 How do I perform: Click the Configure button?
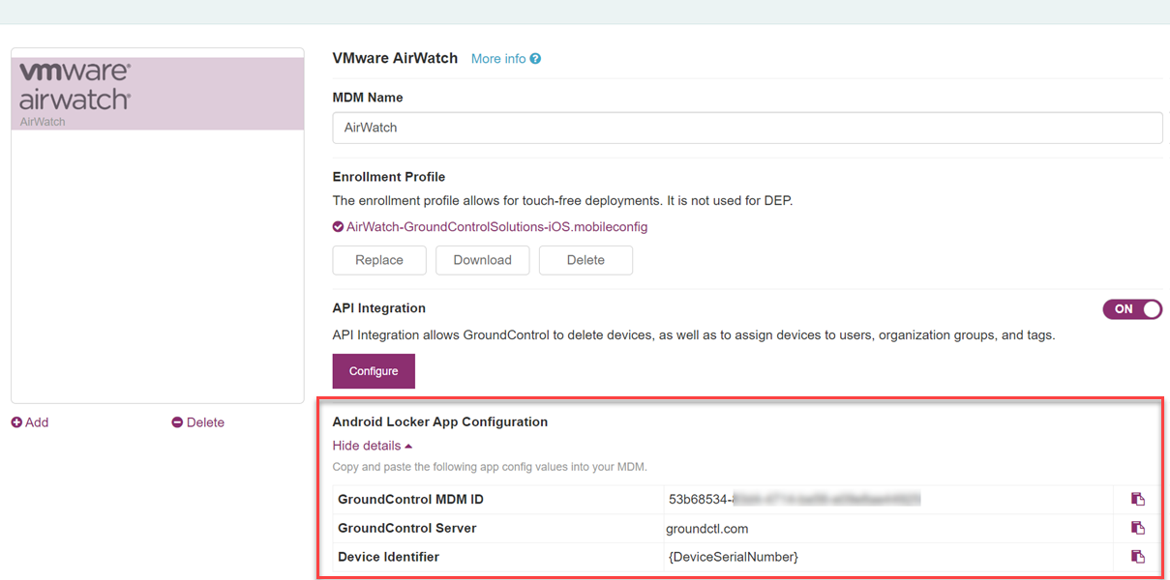(x=374, y=371)
